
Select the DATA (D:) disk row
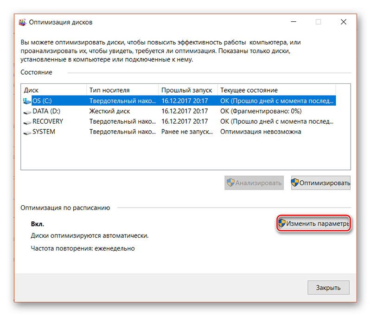[x=179, y=111]
